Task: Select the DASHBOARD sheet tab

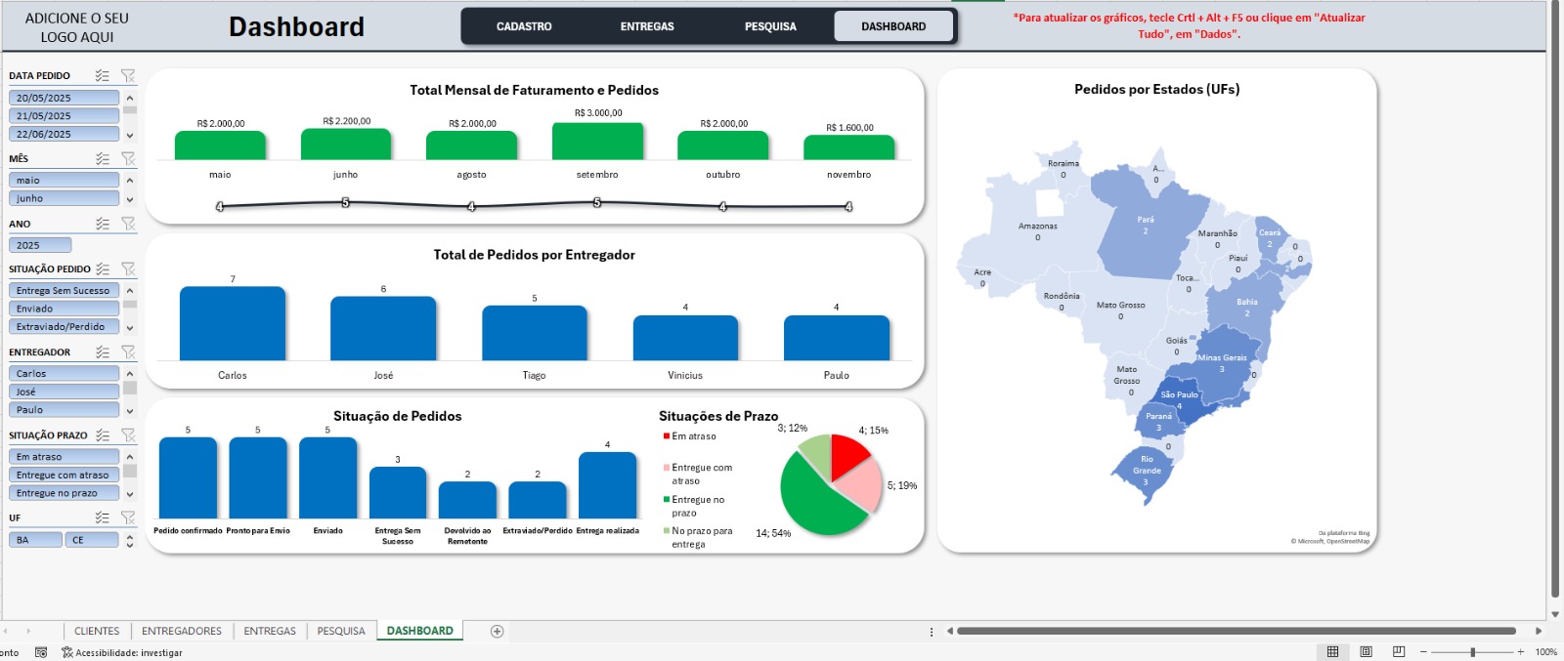Action: pyautogui.click(x=420, y=631)
